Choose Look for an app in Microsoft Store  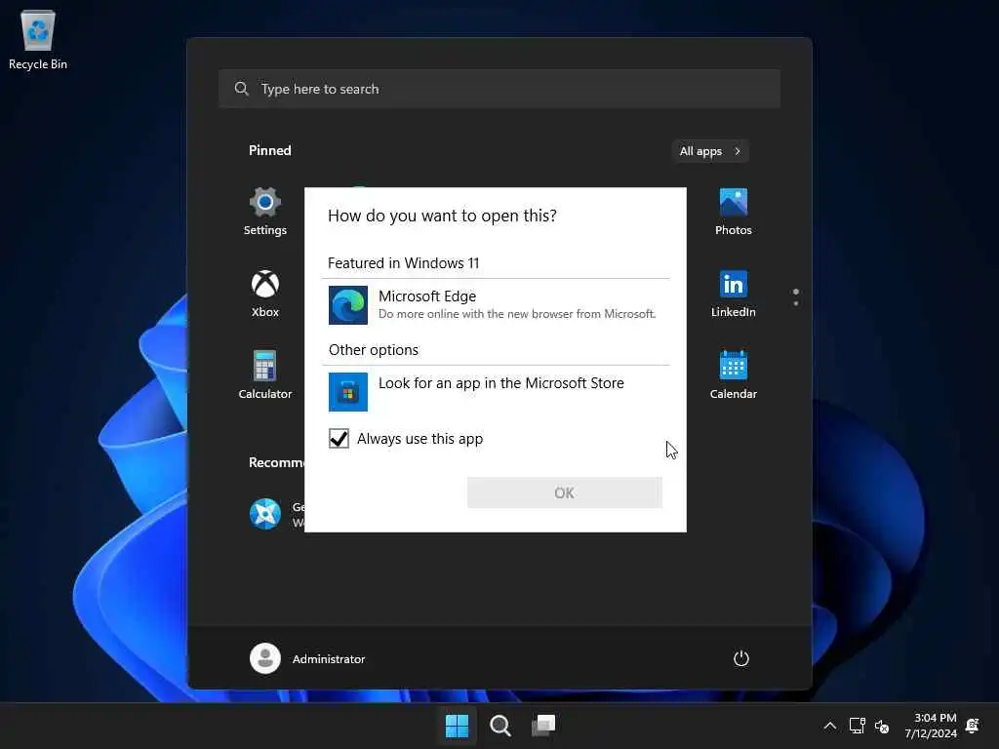click(x=496, y=391)
